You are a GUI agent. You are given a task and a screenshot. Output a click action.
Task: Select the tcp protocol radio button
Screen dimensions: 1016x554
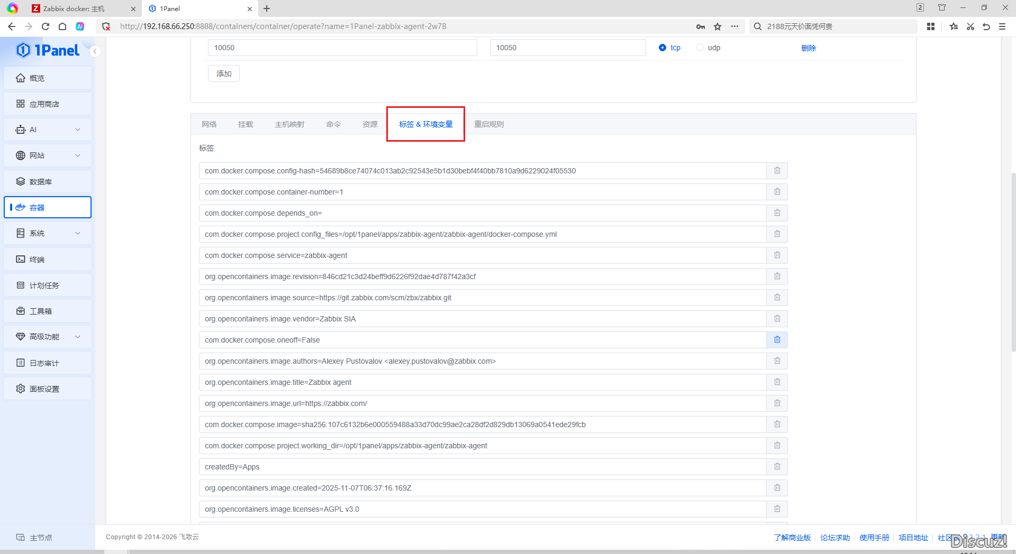click(663, 48)
